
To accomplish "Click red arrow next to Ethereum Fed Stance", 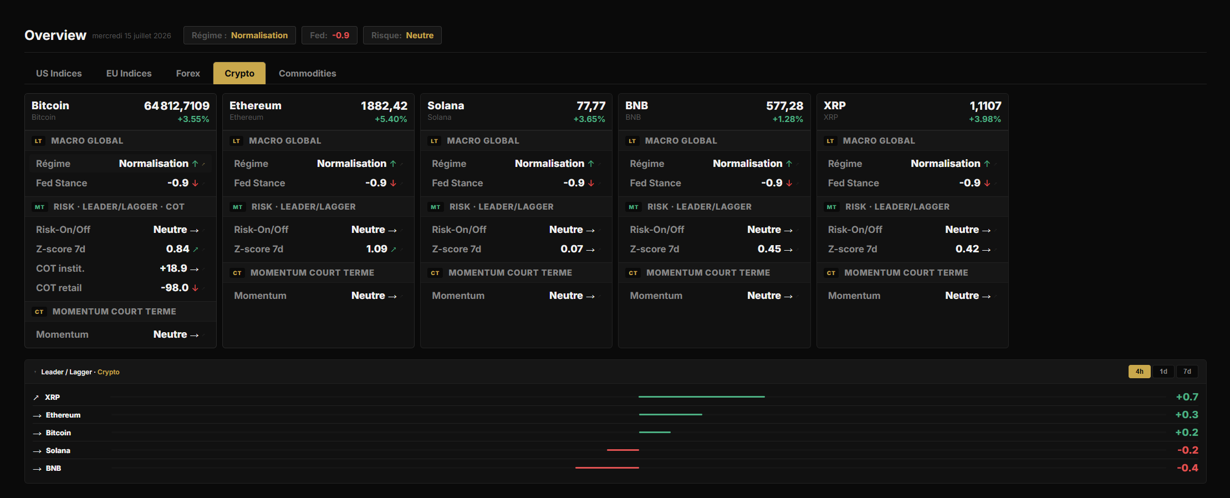I will click(x=393, y=183).
